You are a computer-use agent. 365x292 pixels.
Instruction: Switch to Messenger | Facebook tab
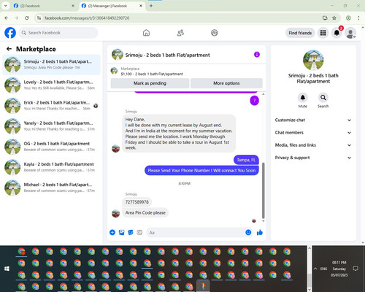112,6
